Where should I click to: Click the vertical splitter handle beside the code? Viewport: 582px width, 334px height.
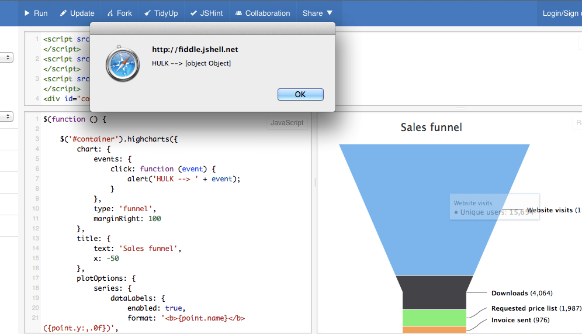pyautogui.click(x=314, y=182)
